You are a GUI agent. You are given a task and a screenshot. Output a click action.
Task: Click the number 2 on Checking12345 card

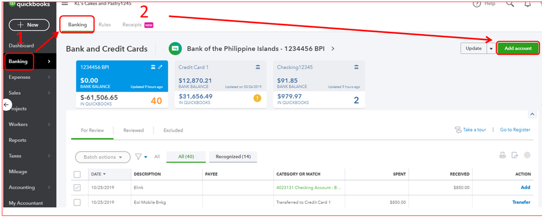(356, 100)
